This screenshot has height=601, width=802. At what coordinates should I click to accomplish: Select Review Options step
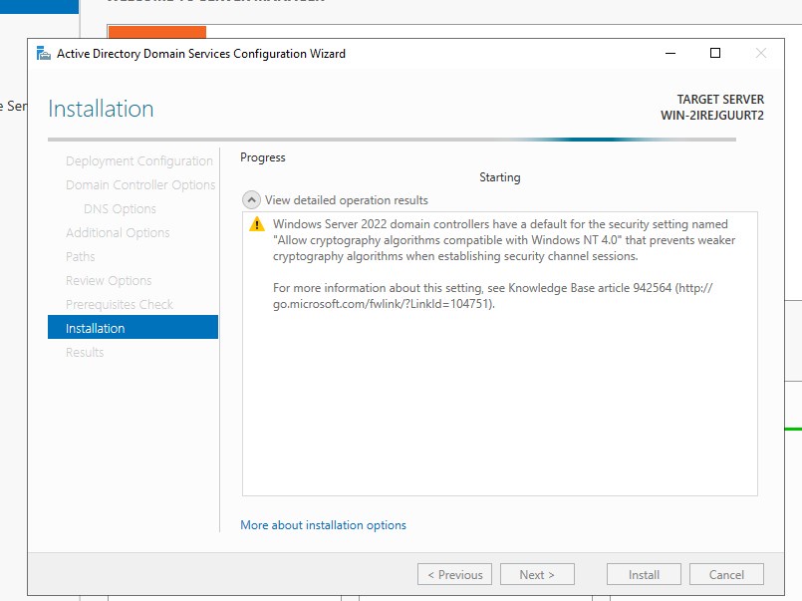coord(109,281)
